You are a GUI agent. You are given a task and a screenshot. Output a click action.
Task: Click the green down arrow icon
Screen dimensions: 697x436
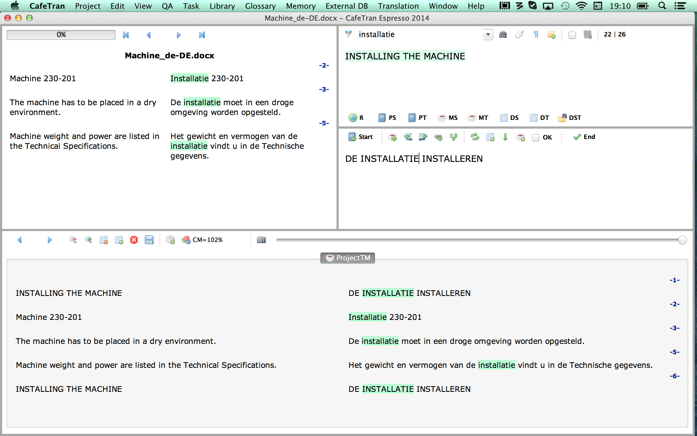click(x=505, y=137)
